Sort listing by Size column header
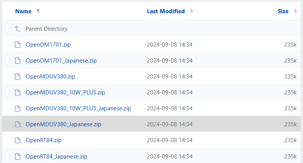This screenshot has height=163, width=303. 283,11
